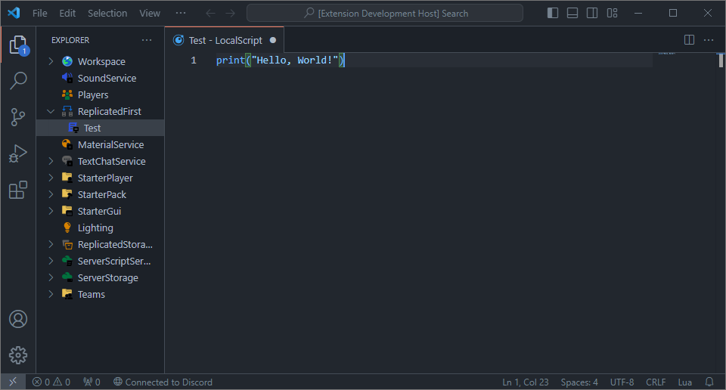
Task: Expand the TextChatService node
Action: click(x=51, y=161)
